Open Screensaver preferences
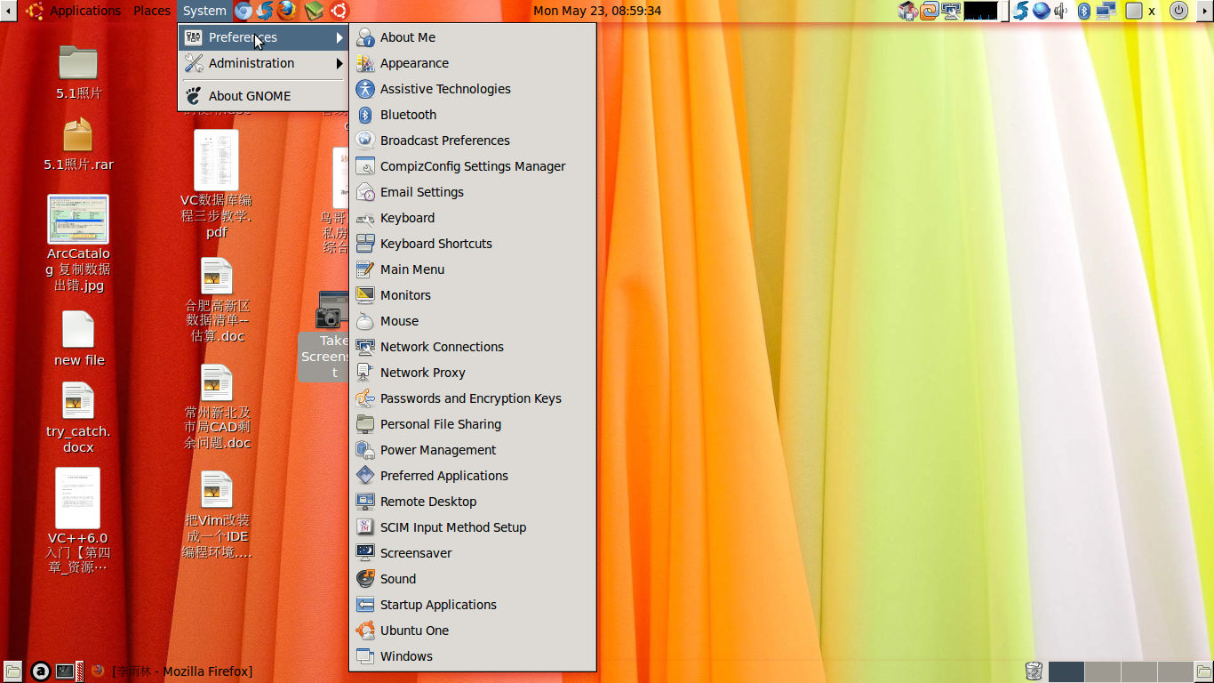1214x683 pixels. [472, 553]
